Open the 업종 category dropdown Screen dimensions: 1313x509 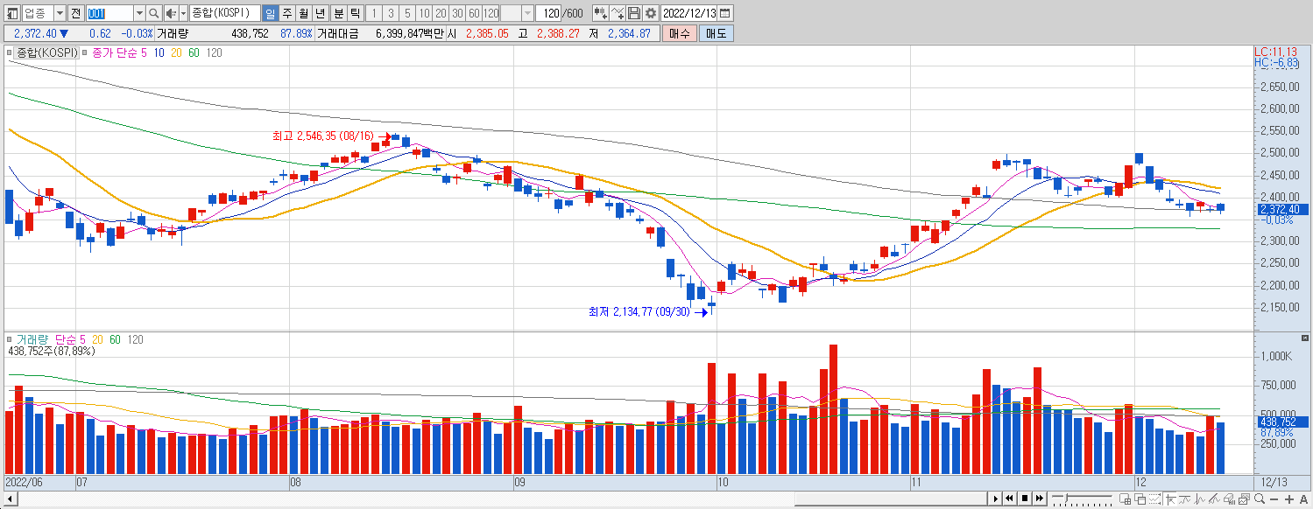click(60, 13)
